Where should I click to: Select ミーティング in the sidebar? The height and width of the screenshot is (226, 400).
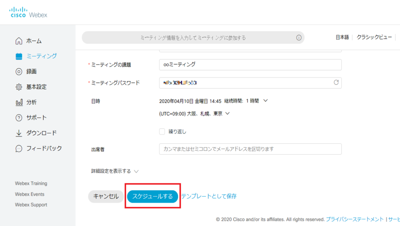click(x=41, y=56)
